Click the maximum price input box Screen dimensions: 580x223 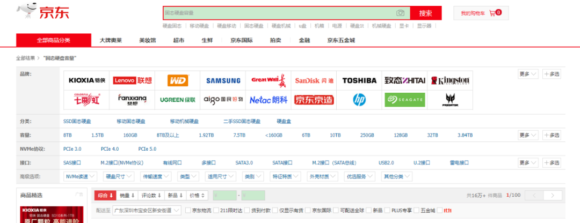[x=253, y=195]
